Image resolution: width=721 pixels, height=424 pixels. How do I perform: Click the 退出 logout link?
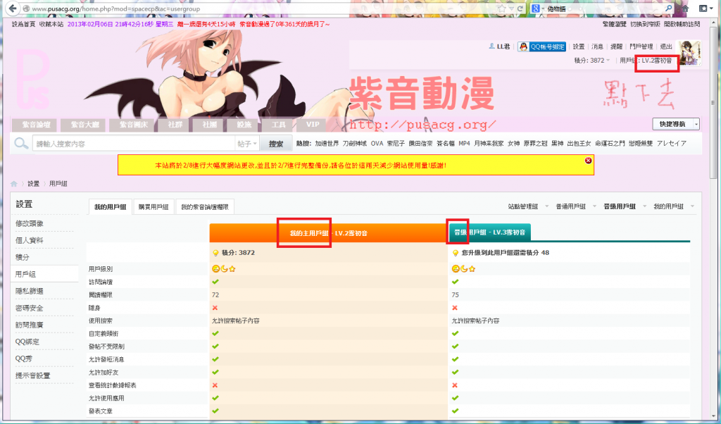pyautogui.click(x=665, y=46)
